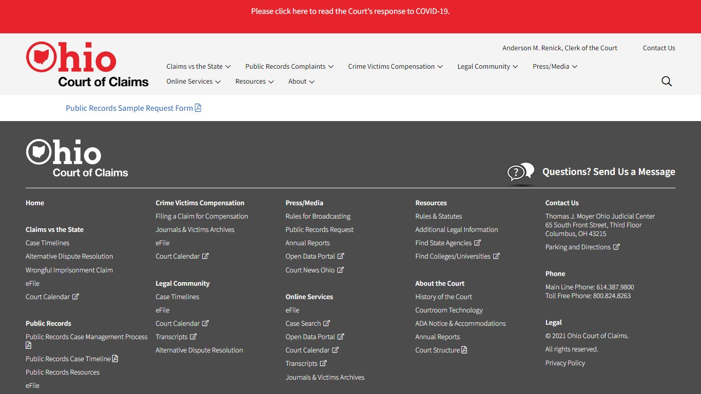Open Wrongful Imprisonment Claim link

69,270
